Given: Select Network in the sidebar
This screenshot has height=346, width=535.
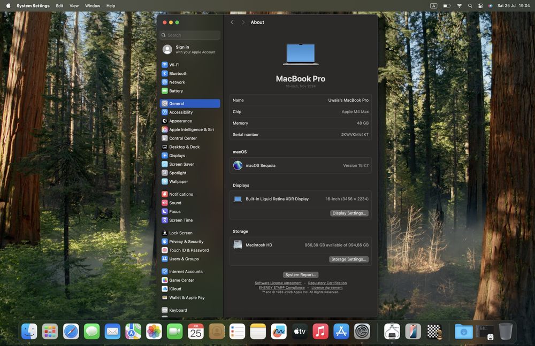Looking at the screenshot, I should pos(190,82).
